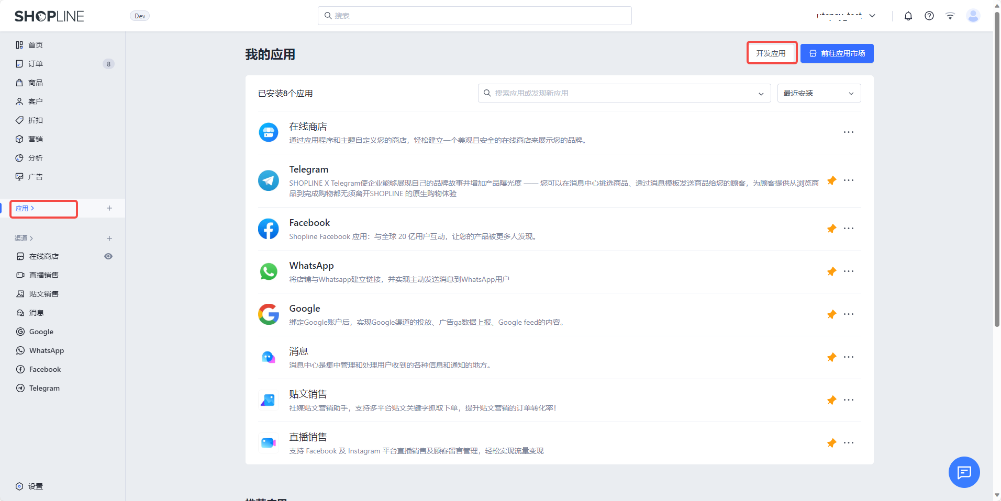Open the help question mark icon
The width and height of the screenshot is (1001, 501).
pyautogui.click(x=929, y=16)
